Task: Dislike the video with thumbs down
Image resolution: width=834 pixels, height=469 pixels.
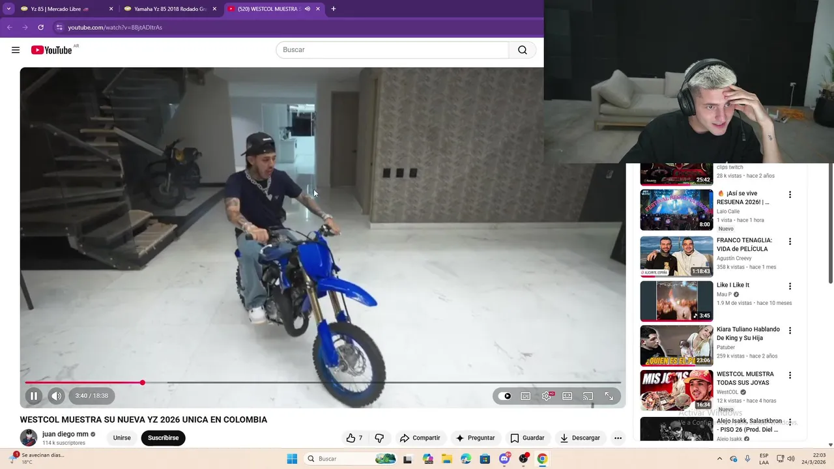Action: coord(379,438)
